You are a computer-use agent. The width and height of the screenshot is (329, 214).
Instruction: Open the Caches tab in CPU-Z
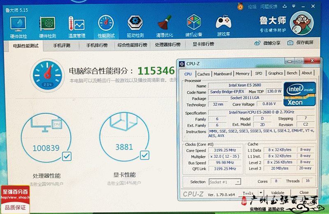tap(204, 74)
